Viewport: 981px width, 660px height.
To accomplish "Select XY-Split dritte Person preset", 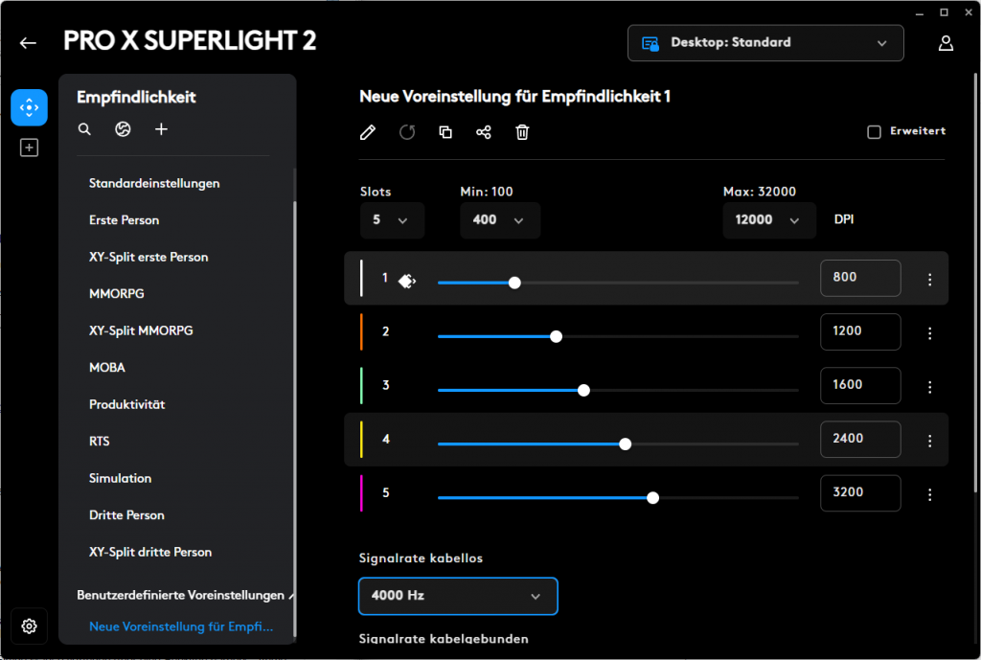I will click(x=150, y=552).
